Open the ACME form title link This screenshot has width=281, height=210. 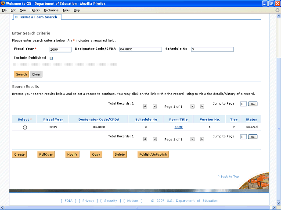179,127
